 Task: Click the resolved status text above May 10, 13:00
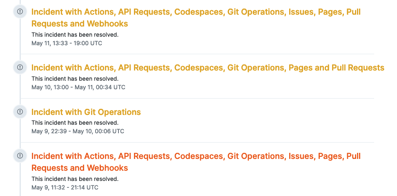tap(75, 79)
